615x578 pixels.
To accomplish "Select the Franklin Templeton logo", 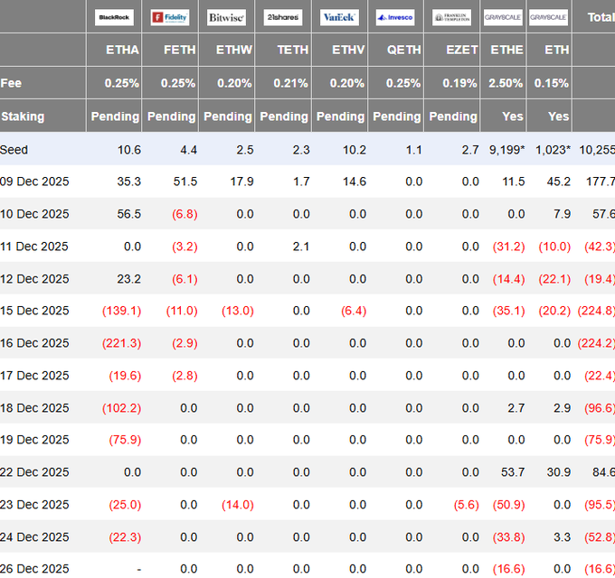I will [451, 17].
